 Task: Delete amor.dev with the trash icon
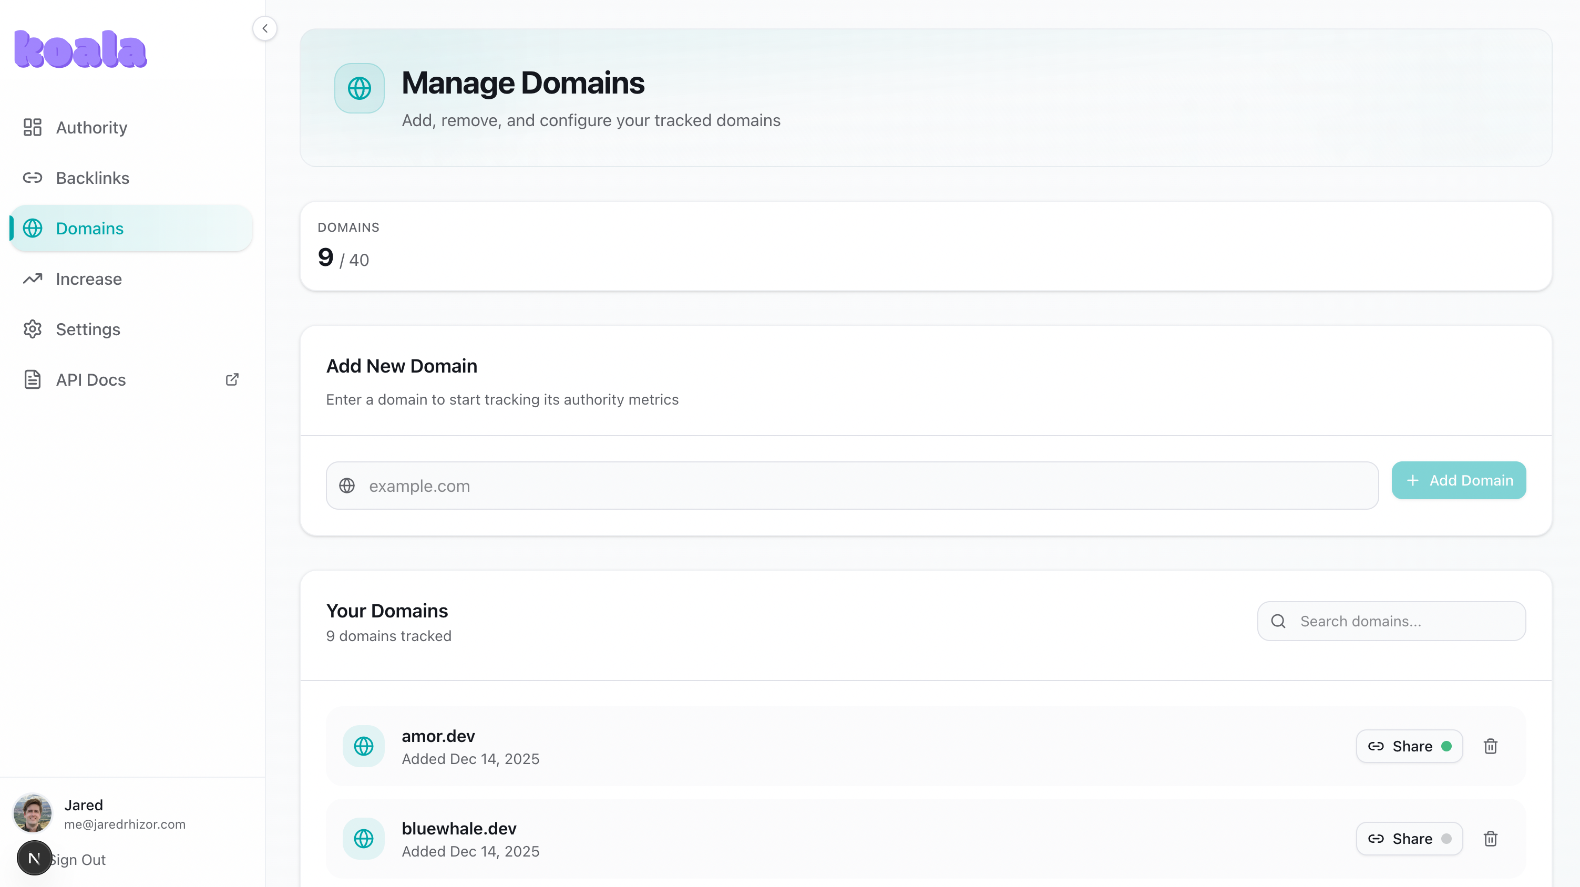(x=1491, y=746)
